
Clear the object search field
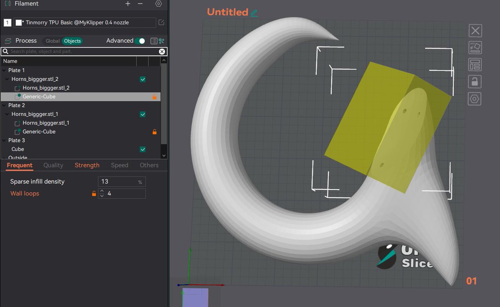162,52
